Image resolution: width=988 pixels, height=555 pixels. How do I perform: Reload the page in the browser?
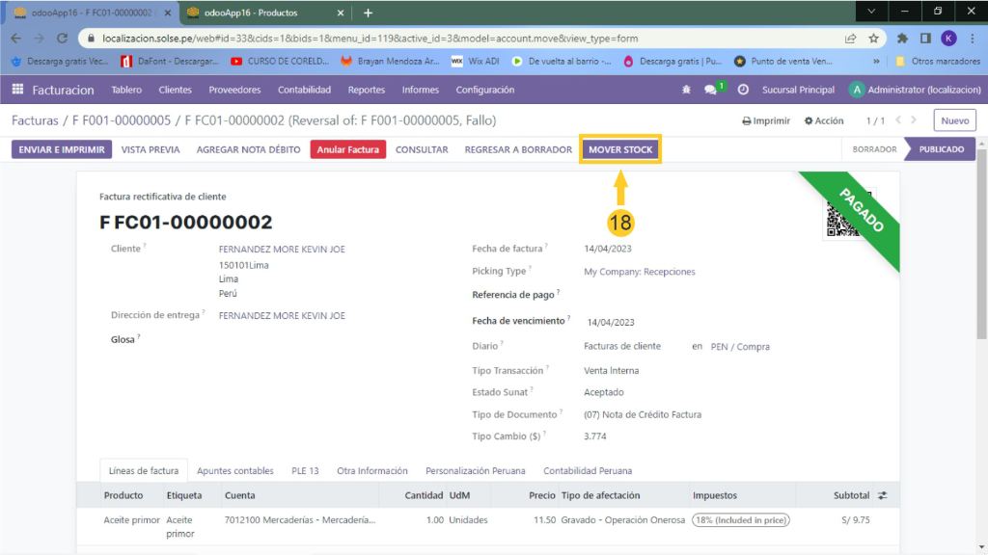click(63, 39)
